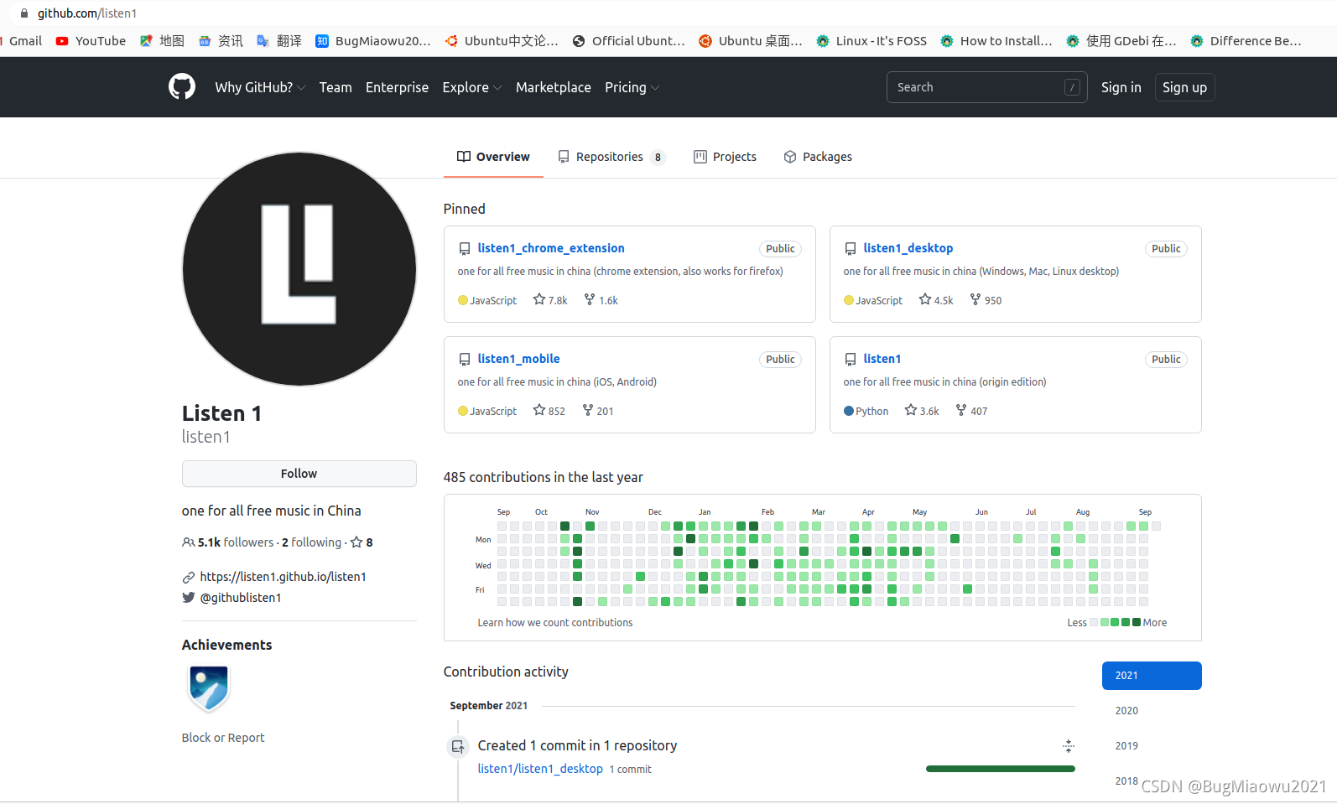
Task: Switch to the Repositories tab
Action: point(611,157)
